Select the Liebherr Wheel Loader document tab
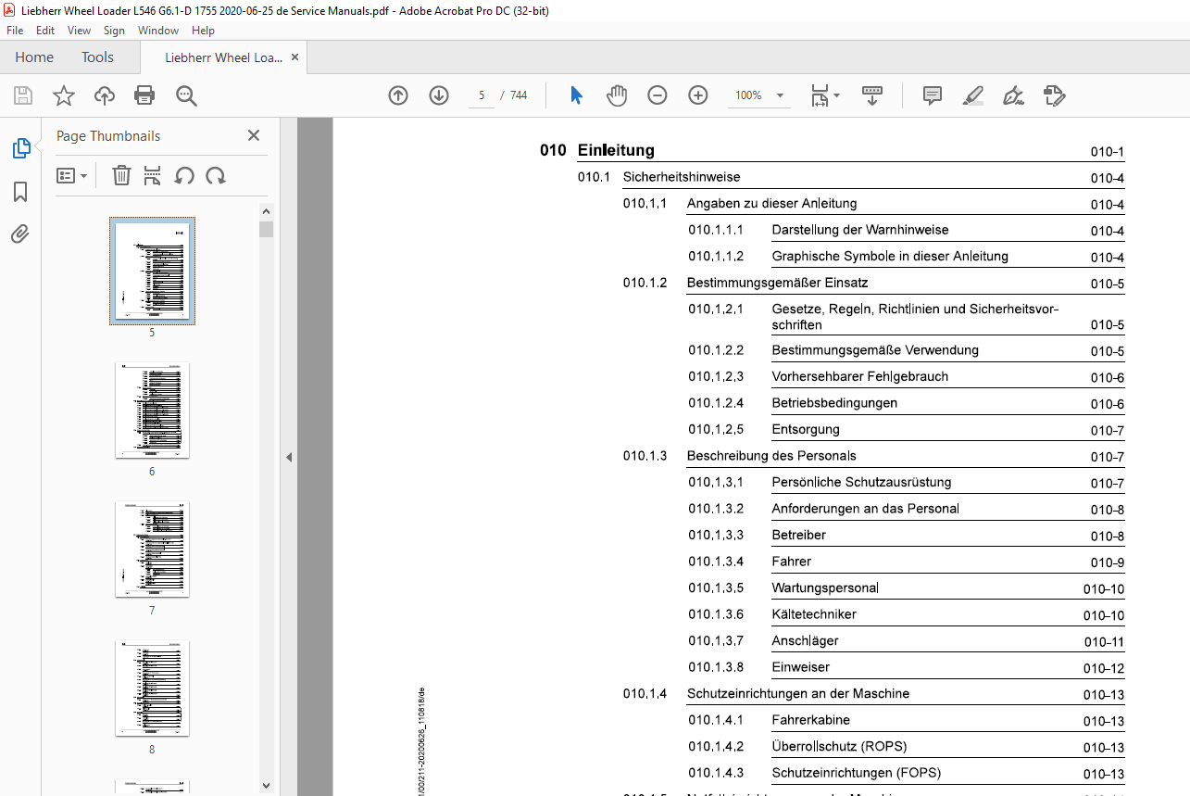Viewport: 1190px width, 796px height. pyautogui.click(x=223, y=57)
